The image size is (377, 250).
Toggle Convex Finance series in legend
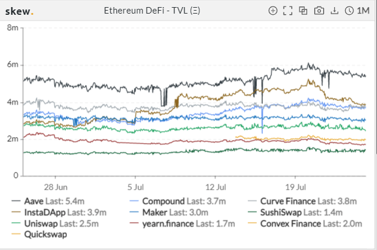click(x=305, y=224)
